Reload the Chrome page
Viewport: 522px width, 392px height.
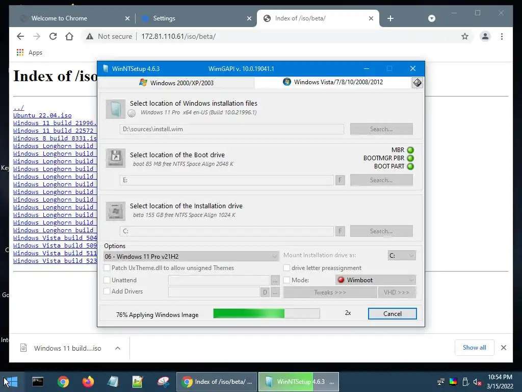[53, 36]
